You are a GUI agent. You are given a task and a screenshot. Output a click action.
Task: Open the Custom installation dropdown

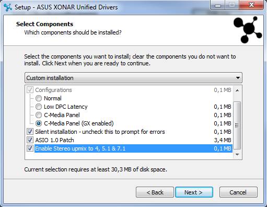pos(133,78)
